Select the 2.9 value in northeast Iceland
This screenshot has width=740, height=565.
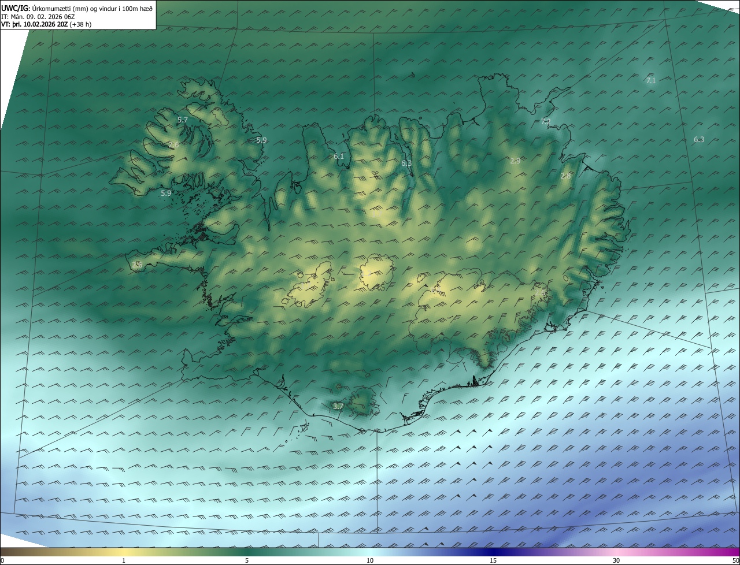[x=516, y=161]
